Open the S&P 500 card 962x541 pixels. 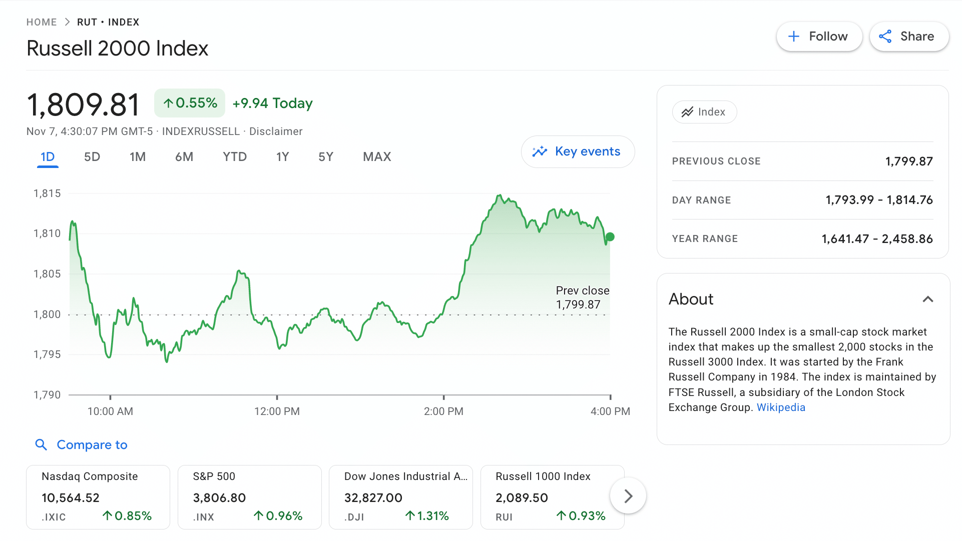(250, 497)
